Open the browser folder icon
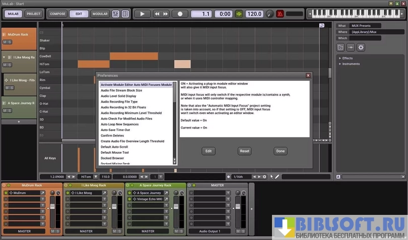 (x=341, y=48)
